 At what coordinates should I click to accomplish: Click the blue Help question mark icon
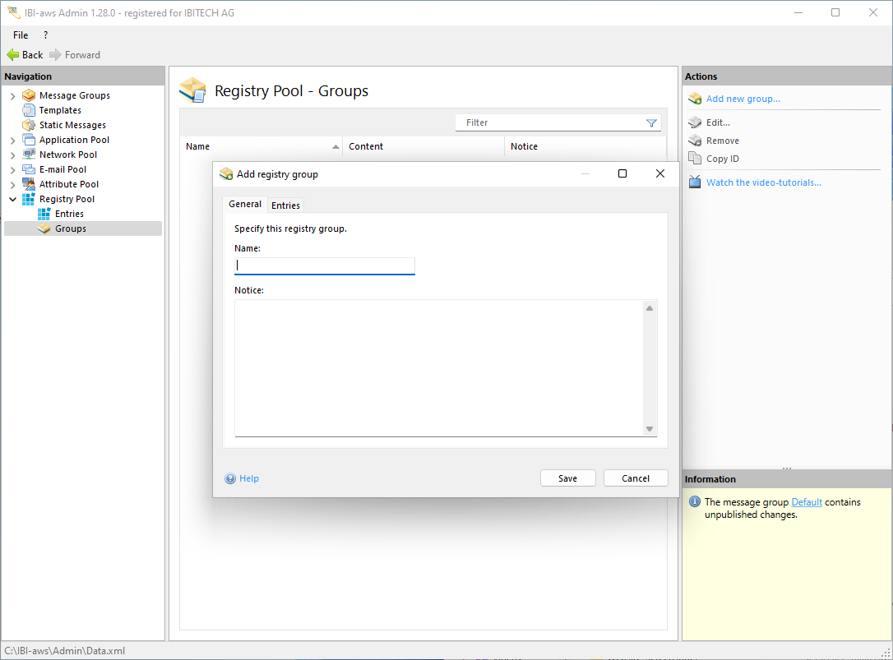click(230, 478)
